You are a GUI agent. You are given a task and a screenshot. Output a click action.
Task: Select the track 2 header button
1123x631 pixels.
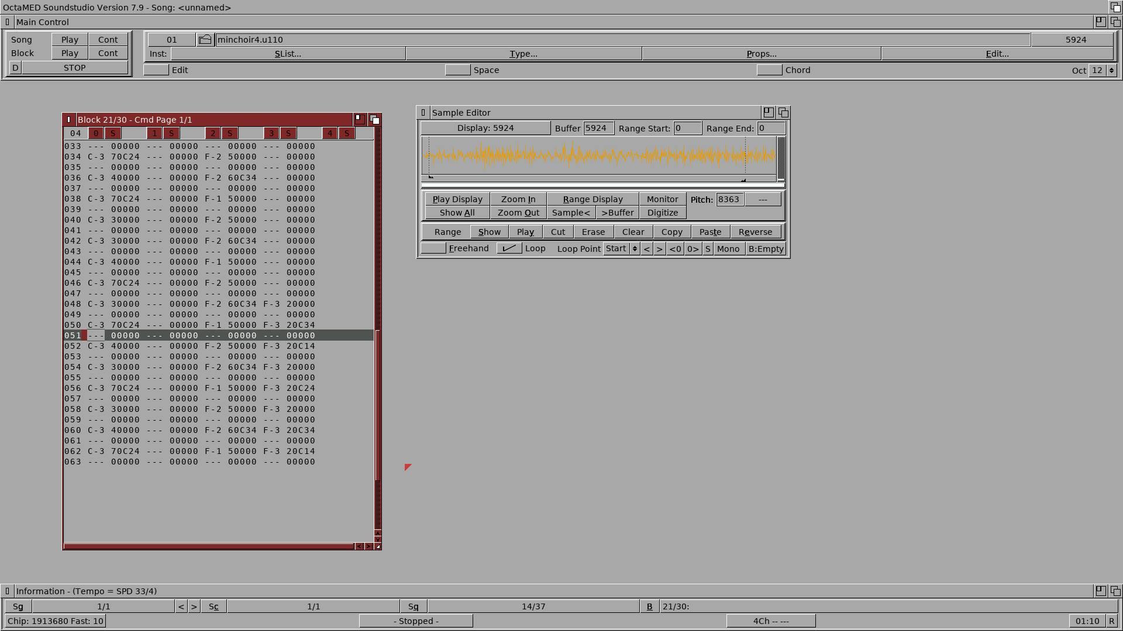[213, 133]
